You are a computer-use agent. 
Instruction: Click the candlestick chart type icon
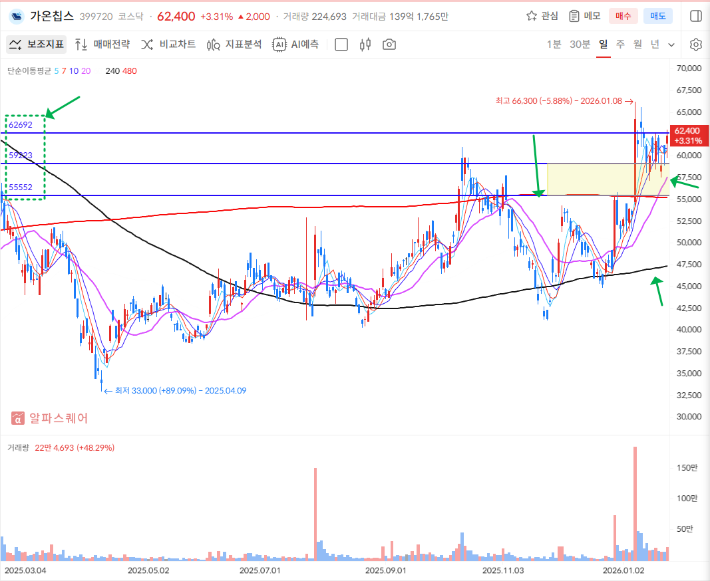click(x=365, y=45)
